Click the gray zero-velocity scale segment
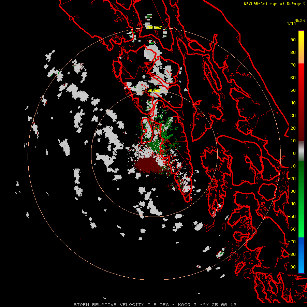Image resolution: width=307 pixels, height=307 pixels. (x=301, y=151)
